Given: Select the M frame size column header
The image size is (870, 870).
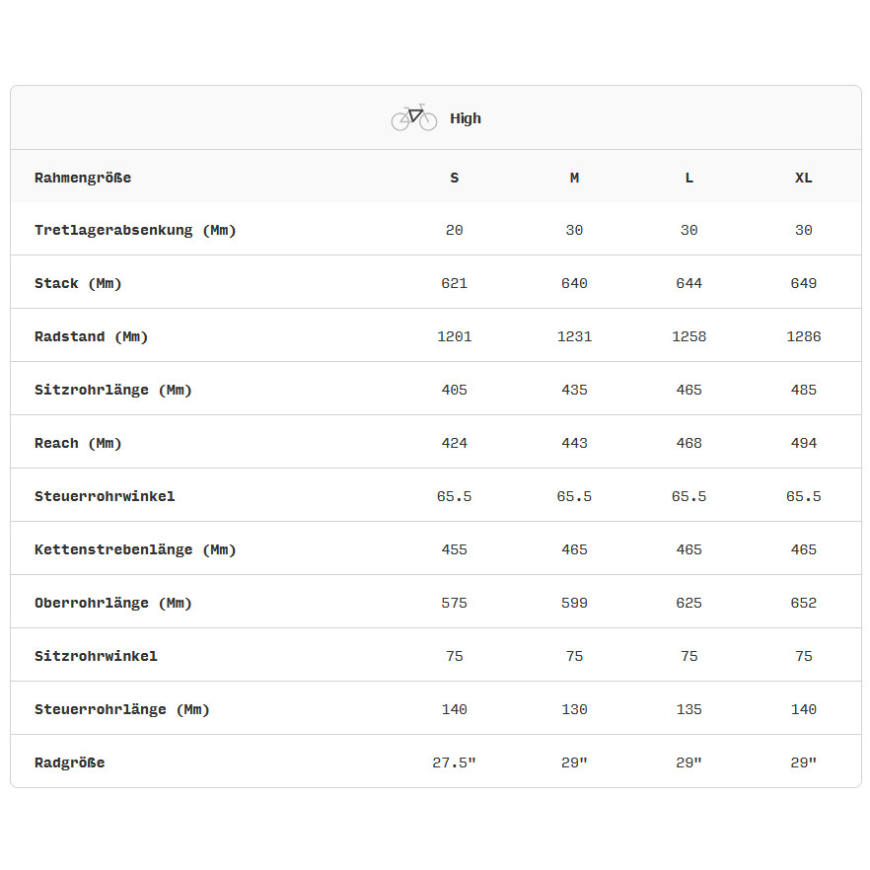Looking at the screenshot, I should tap(574, 178).
